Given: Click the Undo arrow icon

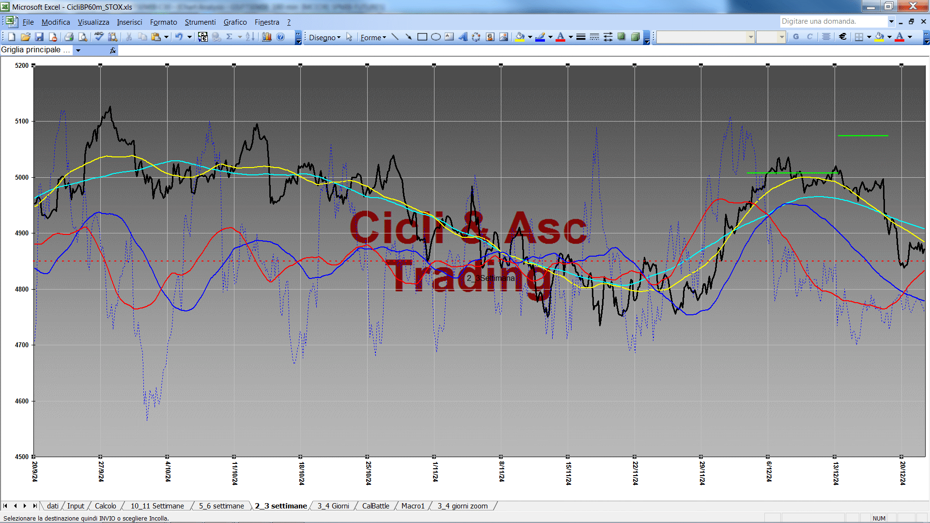Looking at the screenshot, I should pyautogui.click(x=179, y=37).
